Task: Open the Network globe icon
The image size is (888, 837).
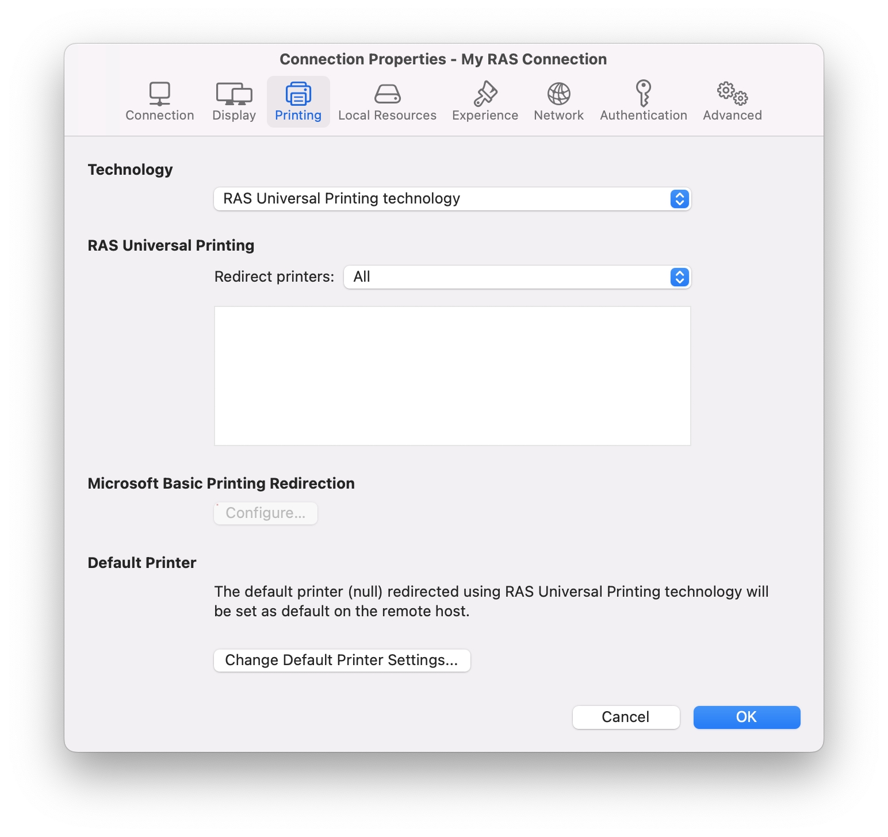Action: [x=558, y=94]
